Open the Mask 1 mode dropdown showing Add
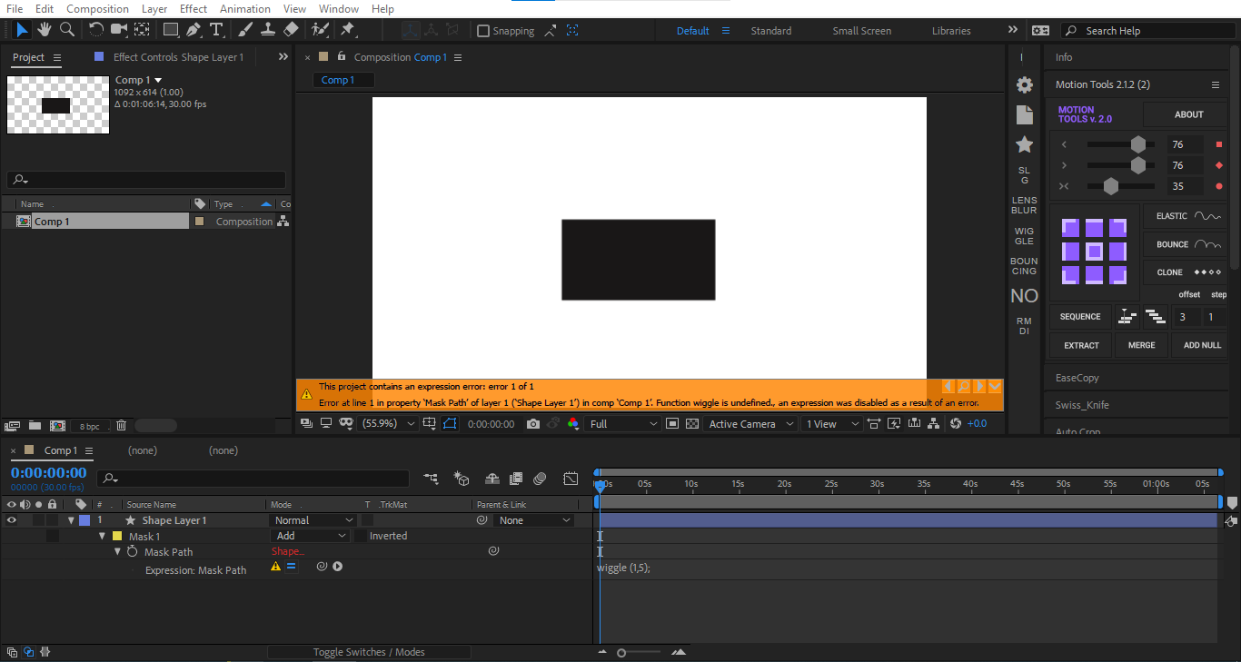Viewport: 1241px width, 662px height. tap(311, 535)
